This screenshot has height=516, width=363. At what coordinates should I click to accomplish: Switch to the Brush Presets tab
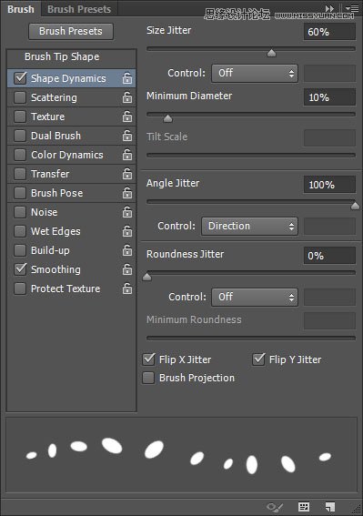pos(79,9)
